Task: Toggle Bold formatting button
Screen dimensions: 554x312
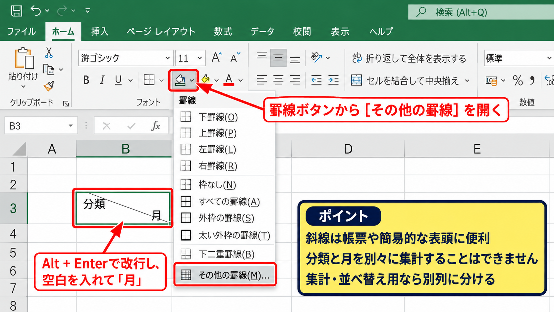Action: [x=86, y=80]
